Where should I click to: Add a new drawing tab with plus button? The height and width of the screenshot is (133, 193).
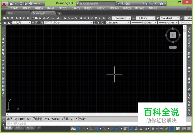pos(59,13)
